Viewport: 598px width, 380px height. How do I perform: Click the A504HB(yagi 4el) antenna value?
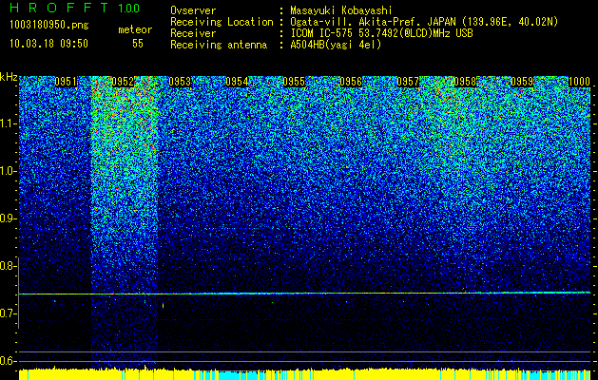(336, 45)
